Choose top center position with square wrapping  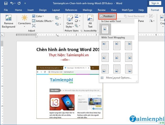click(117, 46)
